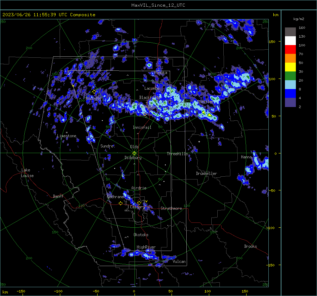Click the Lacombe town label
This screenshot has height=296, width=317.
[x=152, y=88]
